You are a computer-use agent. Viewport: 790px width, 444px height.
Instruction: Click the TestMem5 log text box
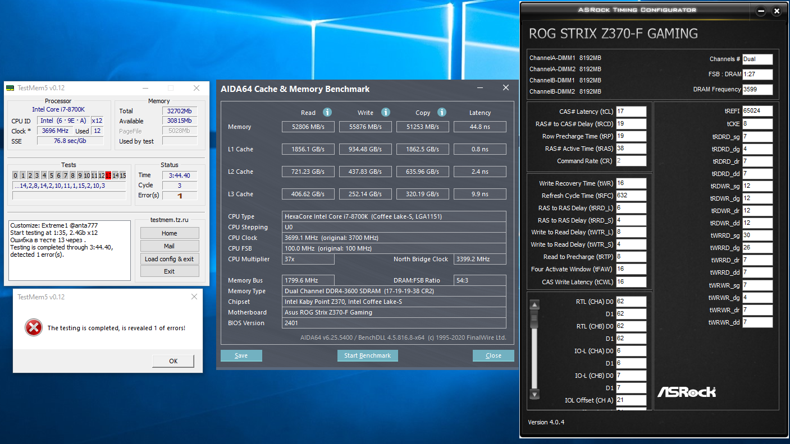pos(70,250)
